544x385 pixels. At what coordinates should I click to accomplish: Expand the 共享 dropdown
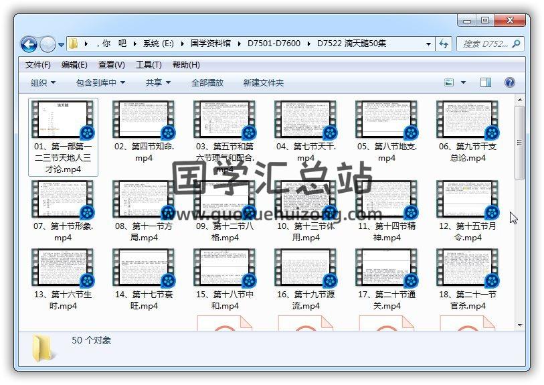click(x=158, y=82)
